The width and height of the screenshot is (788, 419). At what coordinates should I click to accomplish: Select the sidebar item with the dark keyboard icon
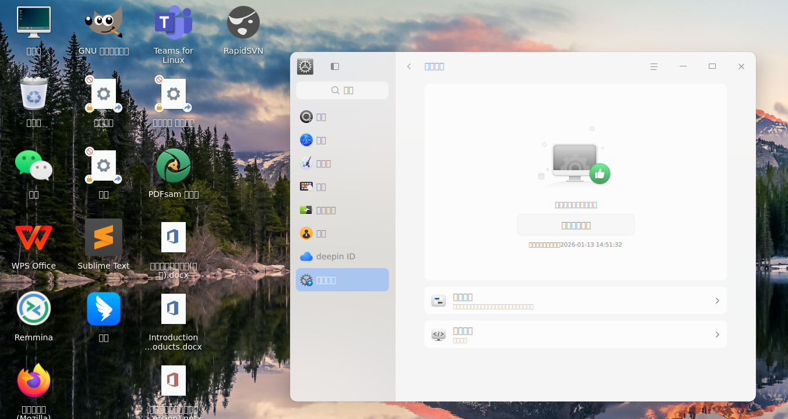[x=342, y=186]
